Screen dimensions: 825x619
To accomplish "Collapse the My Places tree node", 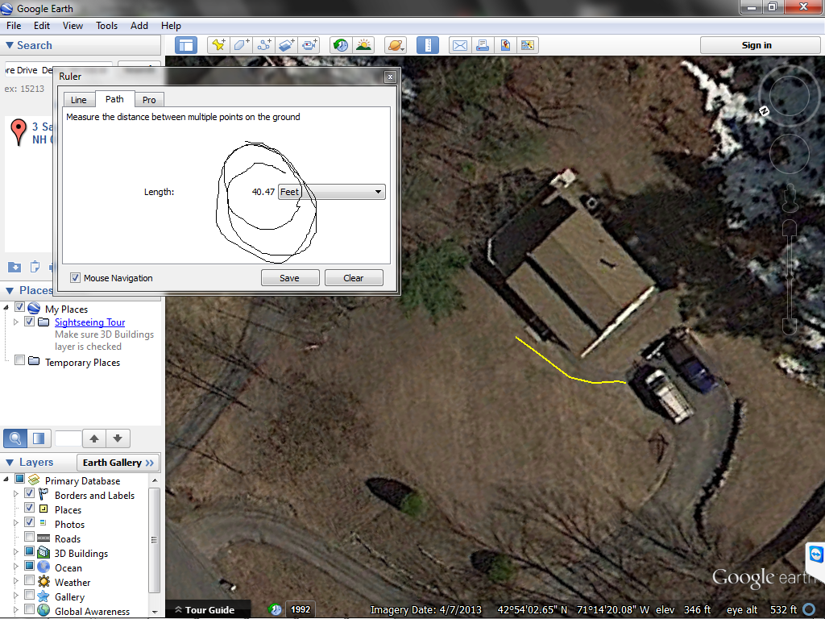I will pos(6,307).
